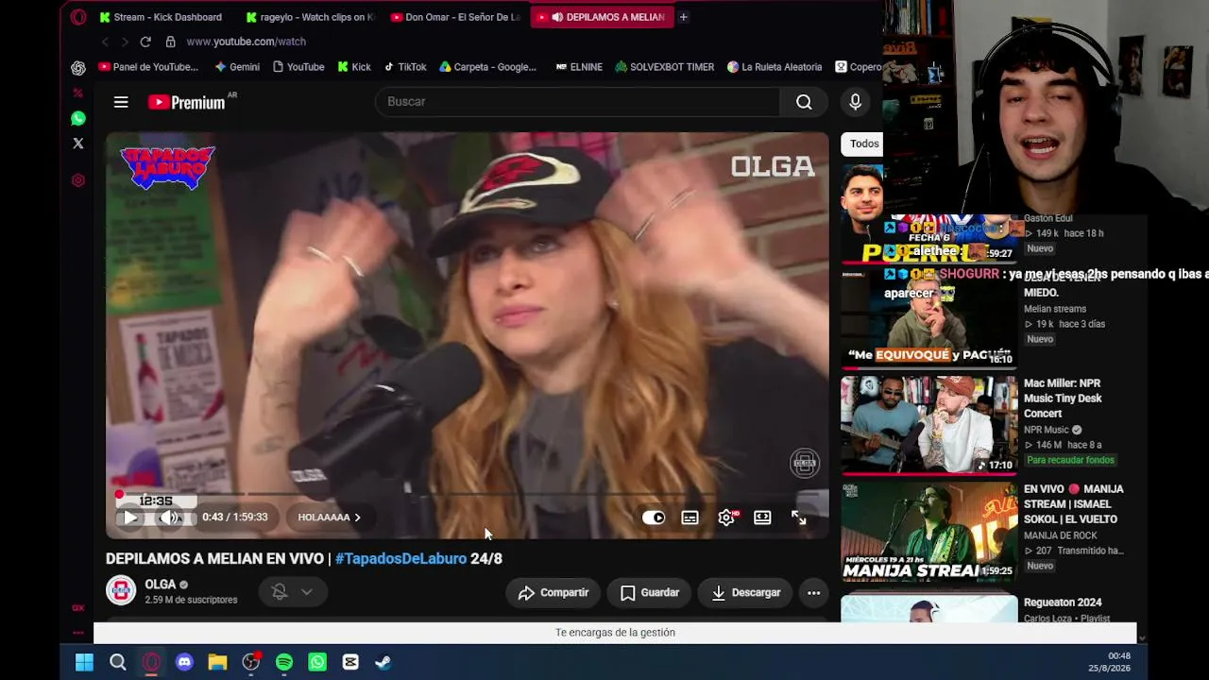Open more actions three-dot menu

[813, 592]
